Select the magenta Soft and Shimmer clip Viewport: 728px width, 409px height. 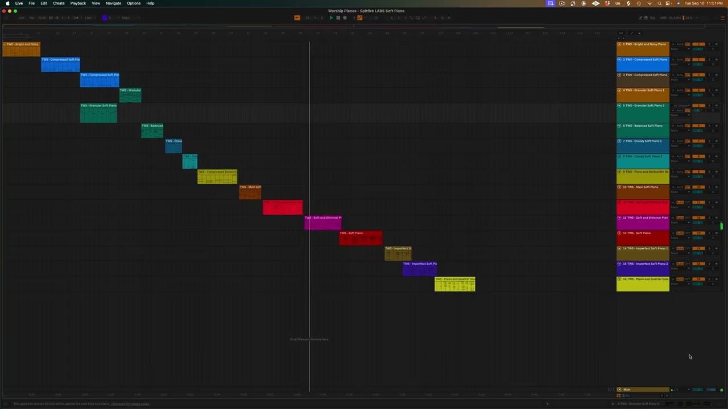point(323,223)
